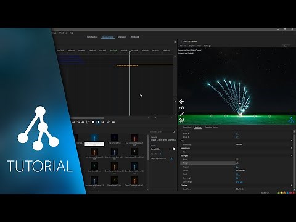Open the tab right of Settings in lower panel
Image resolution: width=296 pixels, height=222 pixels.
point(212,128)
